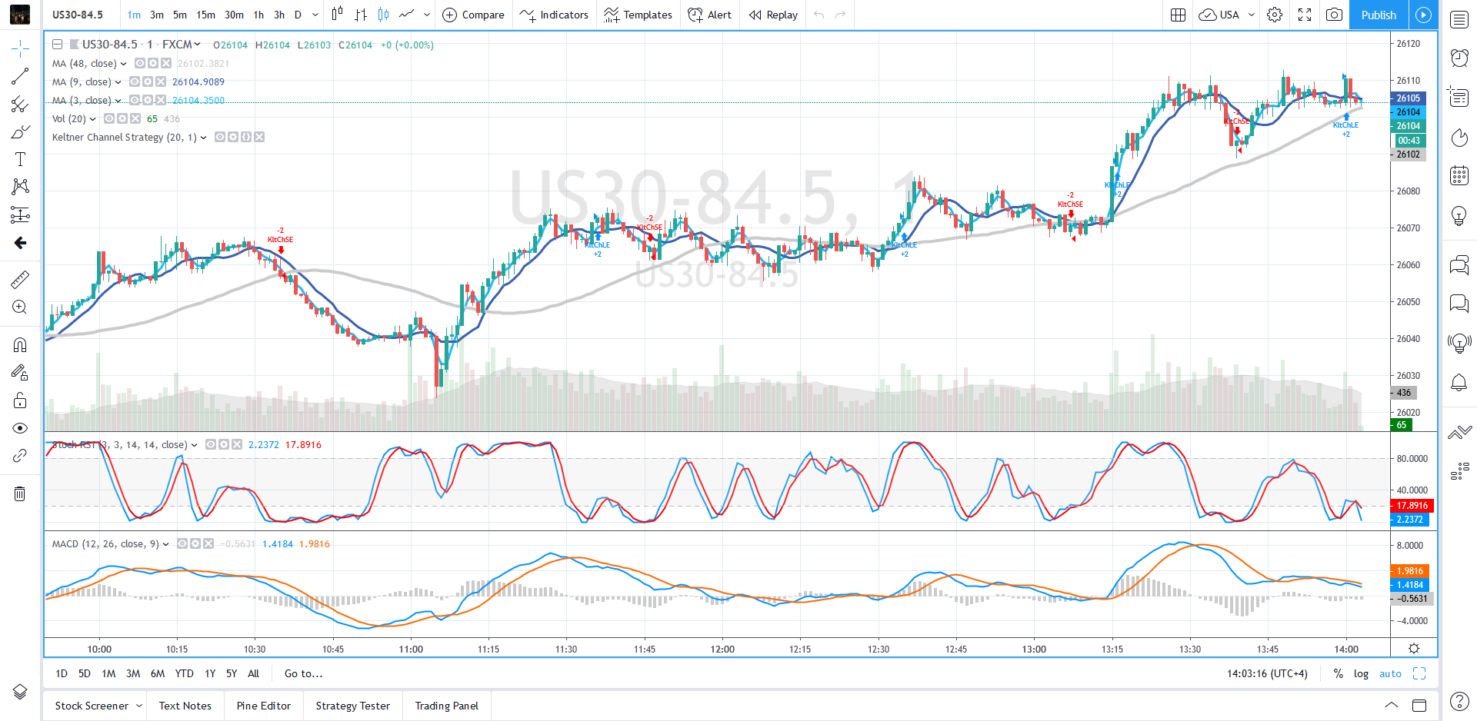Viewport: 1477px width, 721px height.
Task: Switch to the 5m timeframe
Action: tap(180, 15)
